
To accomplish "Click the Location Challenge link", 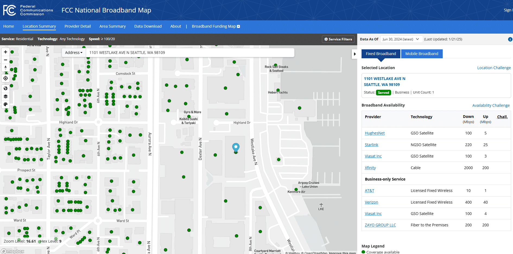I will pos(494,67).
